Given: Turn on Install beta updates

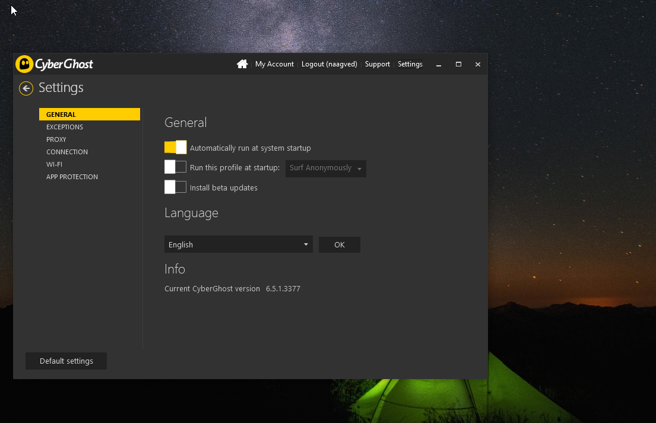Looking at the screenshot, I should pos(175,187).
